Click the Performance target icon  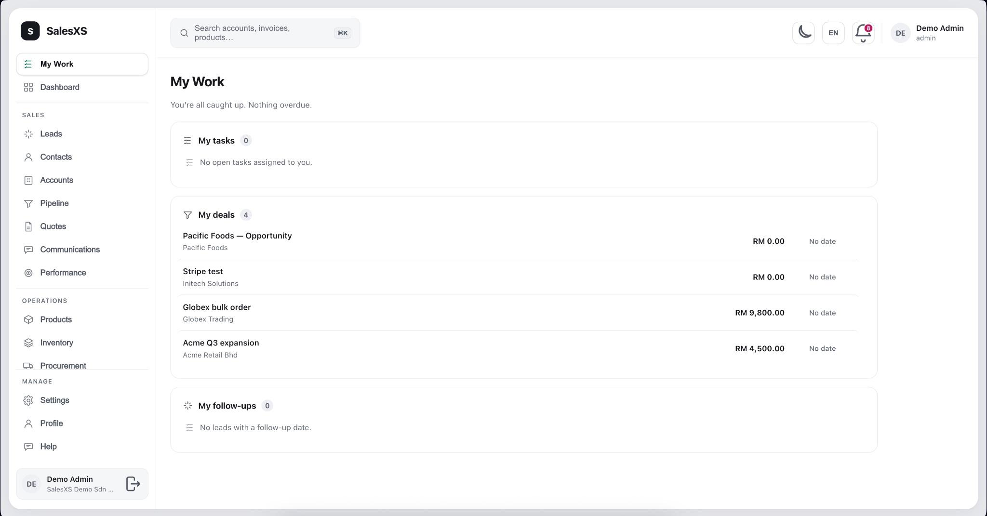(28, 273)
